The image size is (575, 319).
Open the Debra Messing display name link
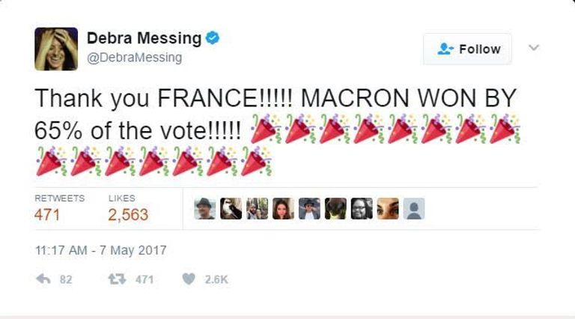pyautogui.click(x=144, y=37)
